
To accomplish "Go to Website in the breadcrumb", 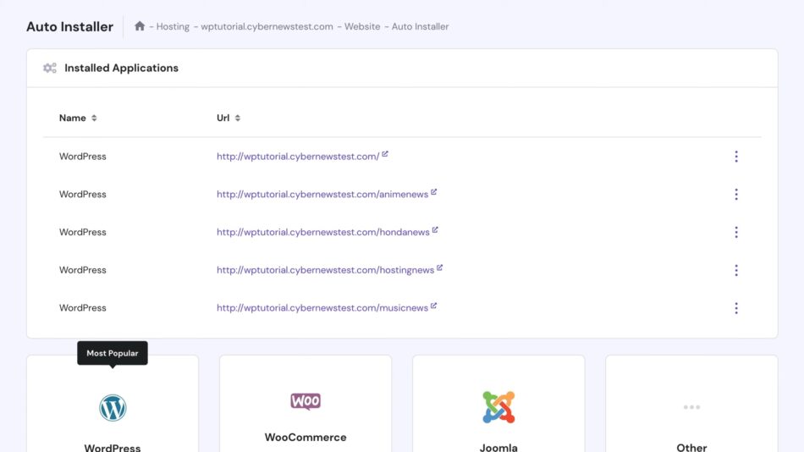I will tap(362, 27).
